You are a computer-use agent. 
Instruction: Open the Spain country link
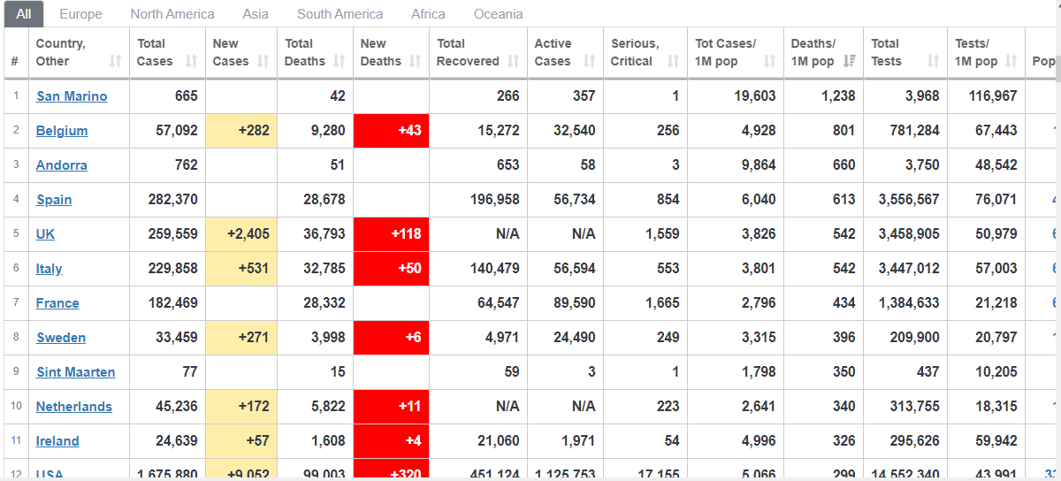(x=54, y=200)
